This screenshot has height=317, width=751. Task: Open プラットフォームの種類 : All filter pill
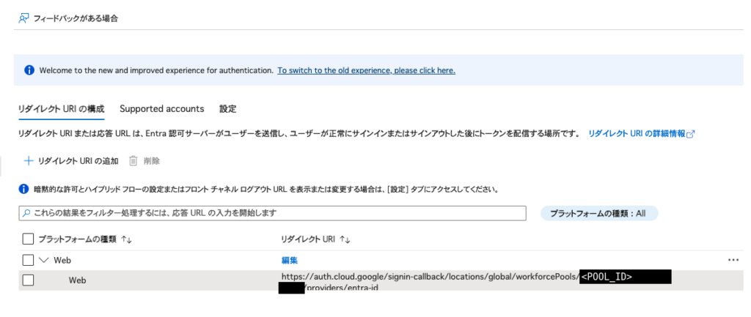(599, 213)
